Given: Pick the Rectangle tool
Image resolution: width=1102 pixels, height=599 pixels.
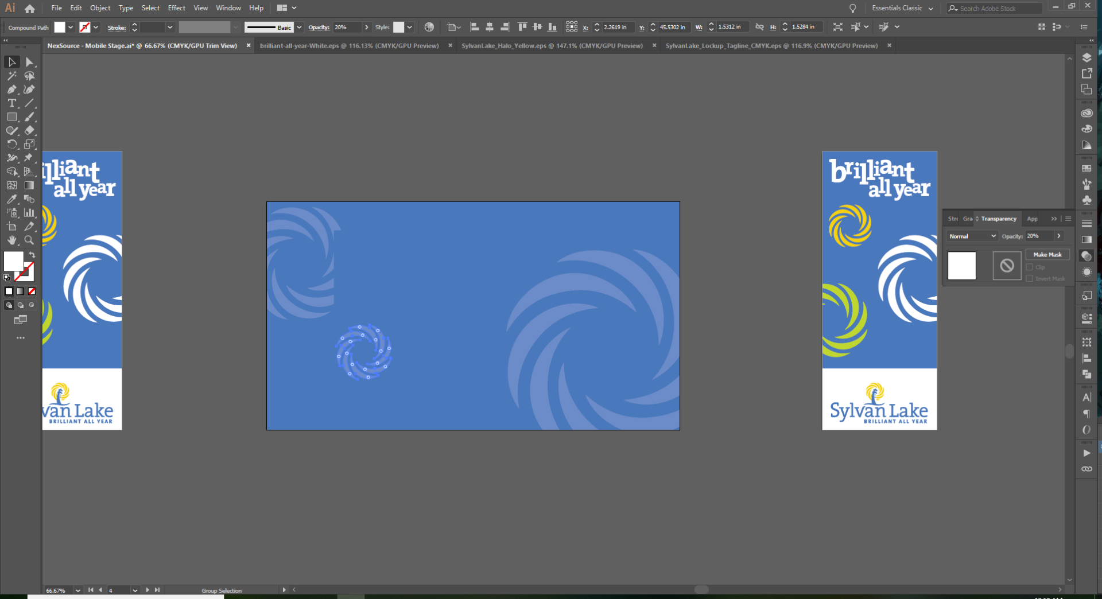Looking at the screenshot, I should [x=11, y=117].
